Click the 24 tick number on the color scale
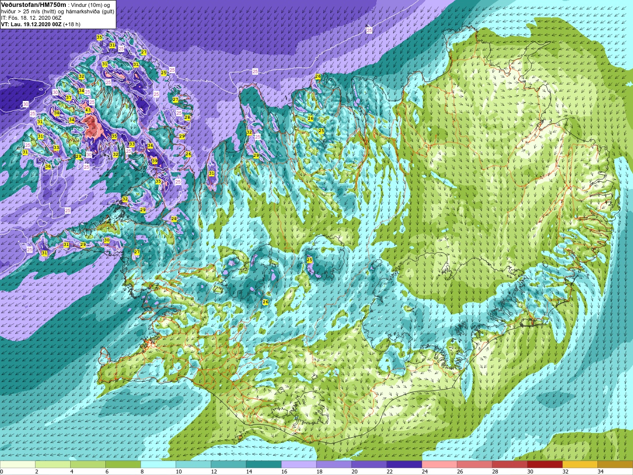Image resolution: width=633 pixels, height=475 pixels. point(425,472)
